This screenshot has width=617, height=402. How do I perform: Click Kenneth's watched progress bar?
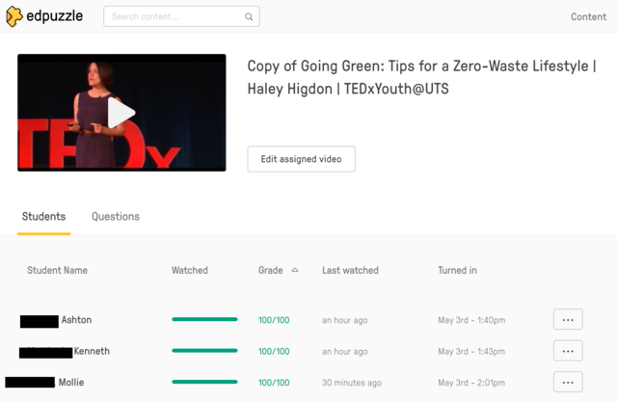click(x=204, y=351)
